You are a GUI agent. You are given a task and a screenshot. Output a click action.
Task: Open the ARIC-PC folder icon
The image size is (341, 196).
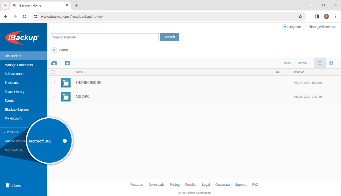66,97
